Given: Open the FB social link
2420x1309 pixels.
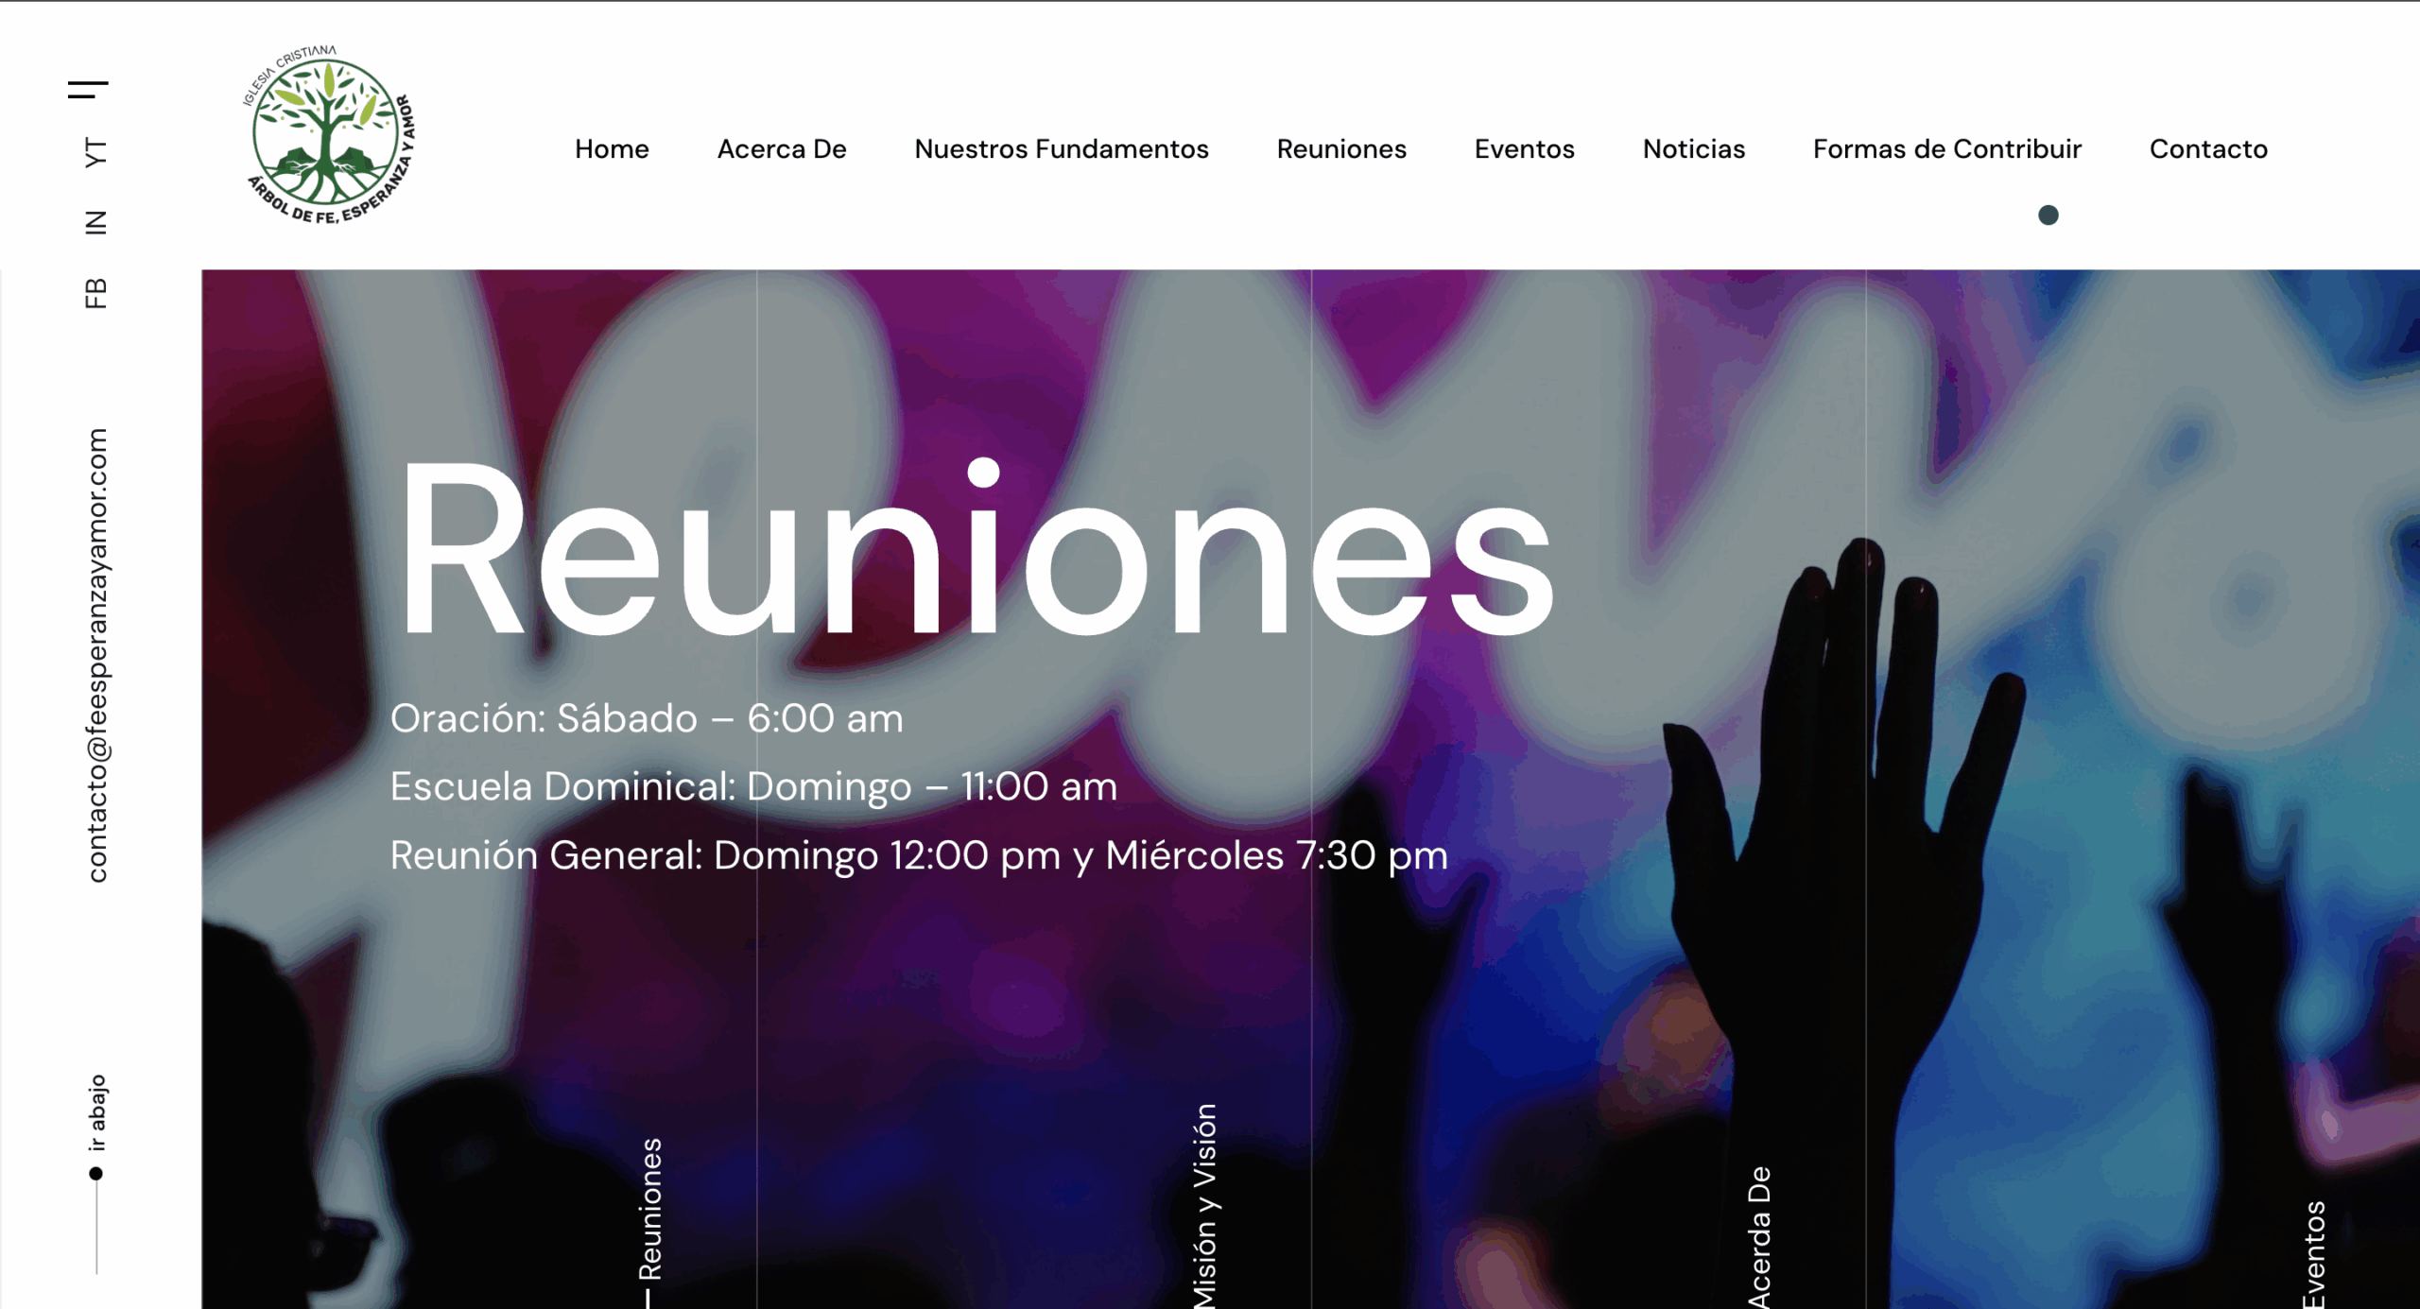Looking at the screenshot, I should tap(95, 293).
